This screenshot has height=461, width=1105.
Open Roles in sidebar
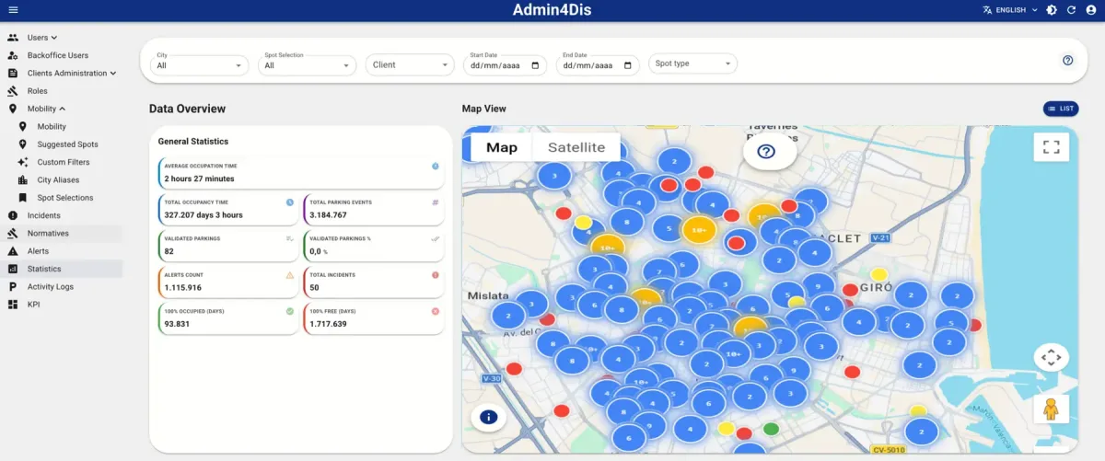coord(38,91)
